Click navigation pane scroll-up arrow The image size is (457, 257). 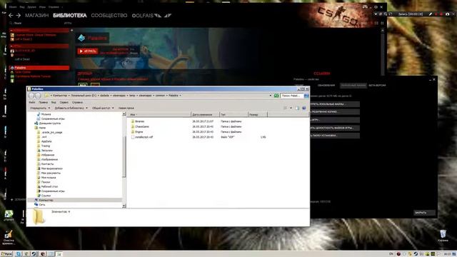[x=124, y=114]
